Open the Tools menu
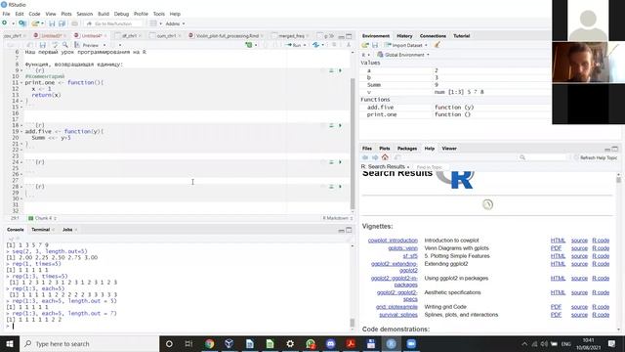Image resolution: width=625 pixels, height=352 pixels. pos(158,14)
